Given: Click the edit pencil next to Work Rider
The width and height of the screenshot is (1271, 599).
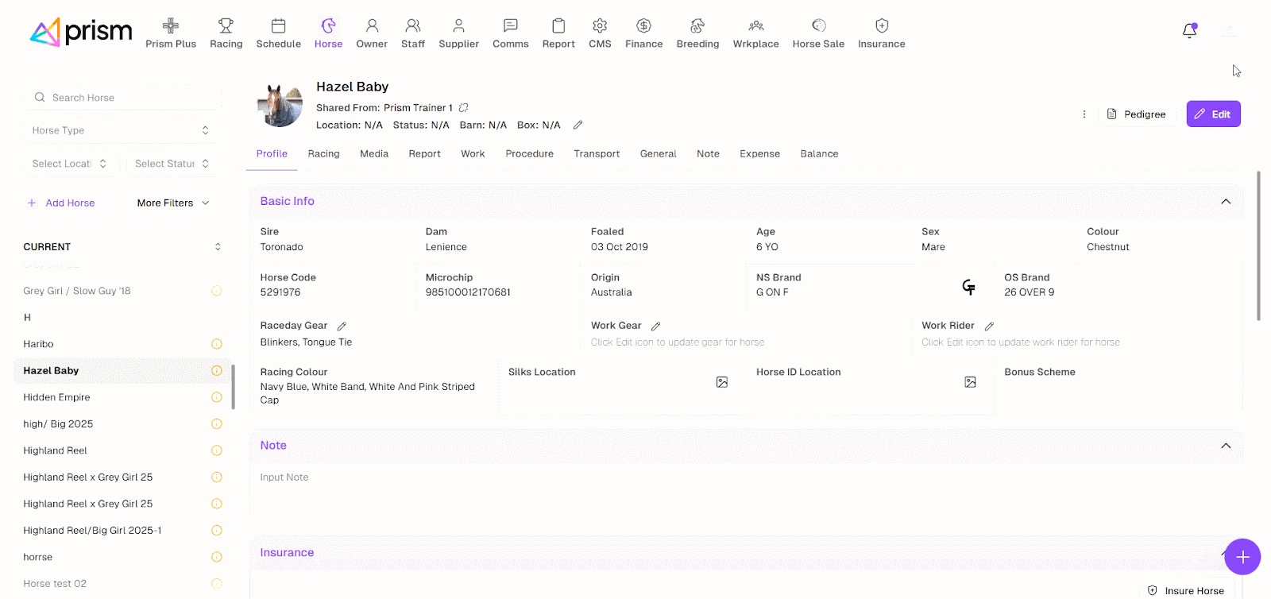Looking at the screenshot, I should 989,327.
